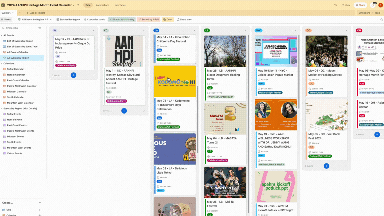
Task: Open the Help menu
Action: (346, 5)
